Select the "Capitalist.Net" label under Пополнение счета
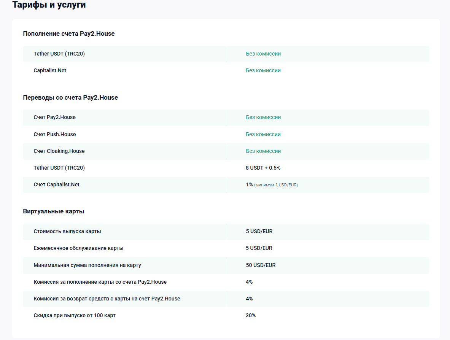 [x=50, y=70]
